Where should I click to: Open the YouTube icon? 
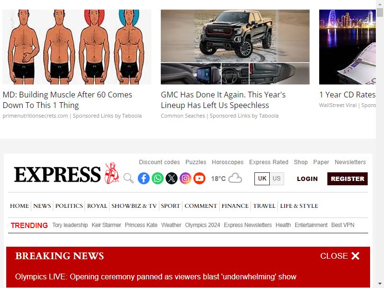[x=199, y=178]
